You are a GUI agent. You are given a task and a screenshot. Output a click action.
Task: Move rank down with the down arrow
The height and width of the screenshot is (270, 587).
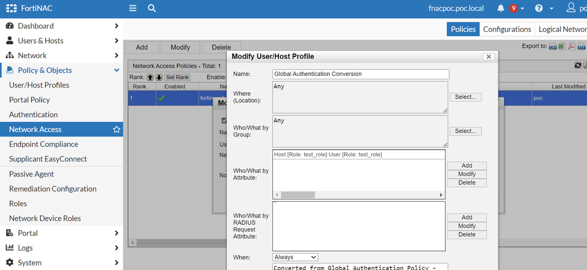[x=159, y=78]
